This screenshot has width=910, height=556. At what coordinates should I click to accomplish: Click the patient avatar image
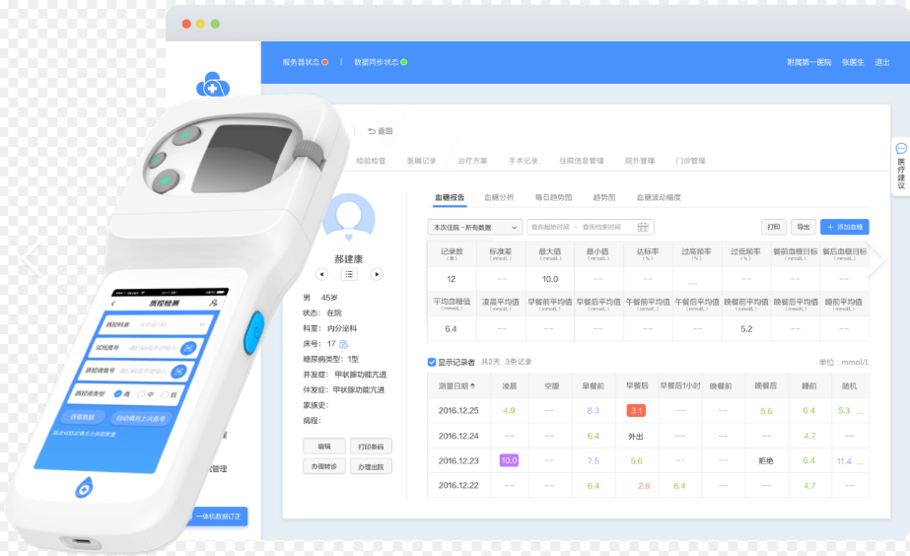point(349,219)
